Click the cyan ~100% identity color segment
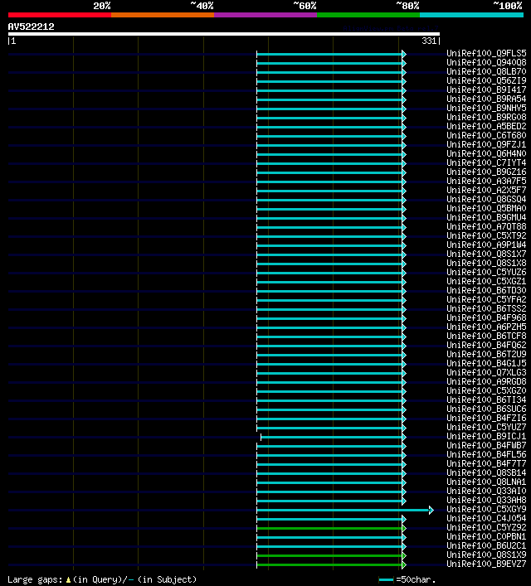The width and height of the screenshot is (531, 586). (471, 15)
